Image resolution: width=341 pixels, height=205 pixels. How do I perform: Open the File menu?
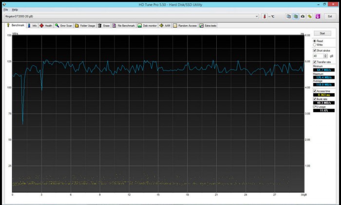(6, 10)
